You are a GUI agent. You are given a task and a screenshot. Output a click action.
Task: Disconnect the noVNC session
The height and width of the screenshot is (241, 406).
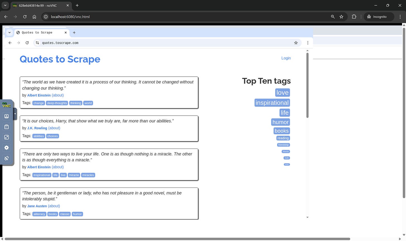point(6,158)
